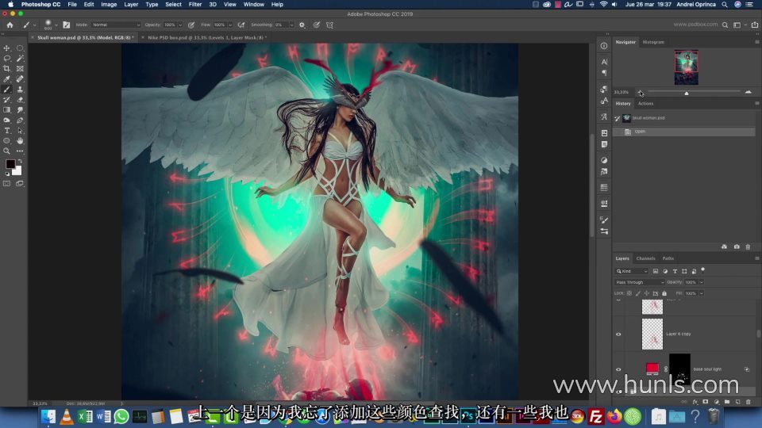This screenshot has width=762, height=428.
Task: Open the Brush Preset picker arrow
Action: [56, 25]
